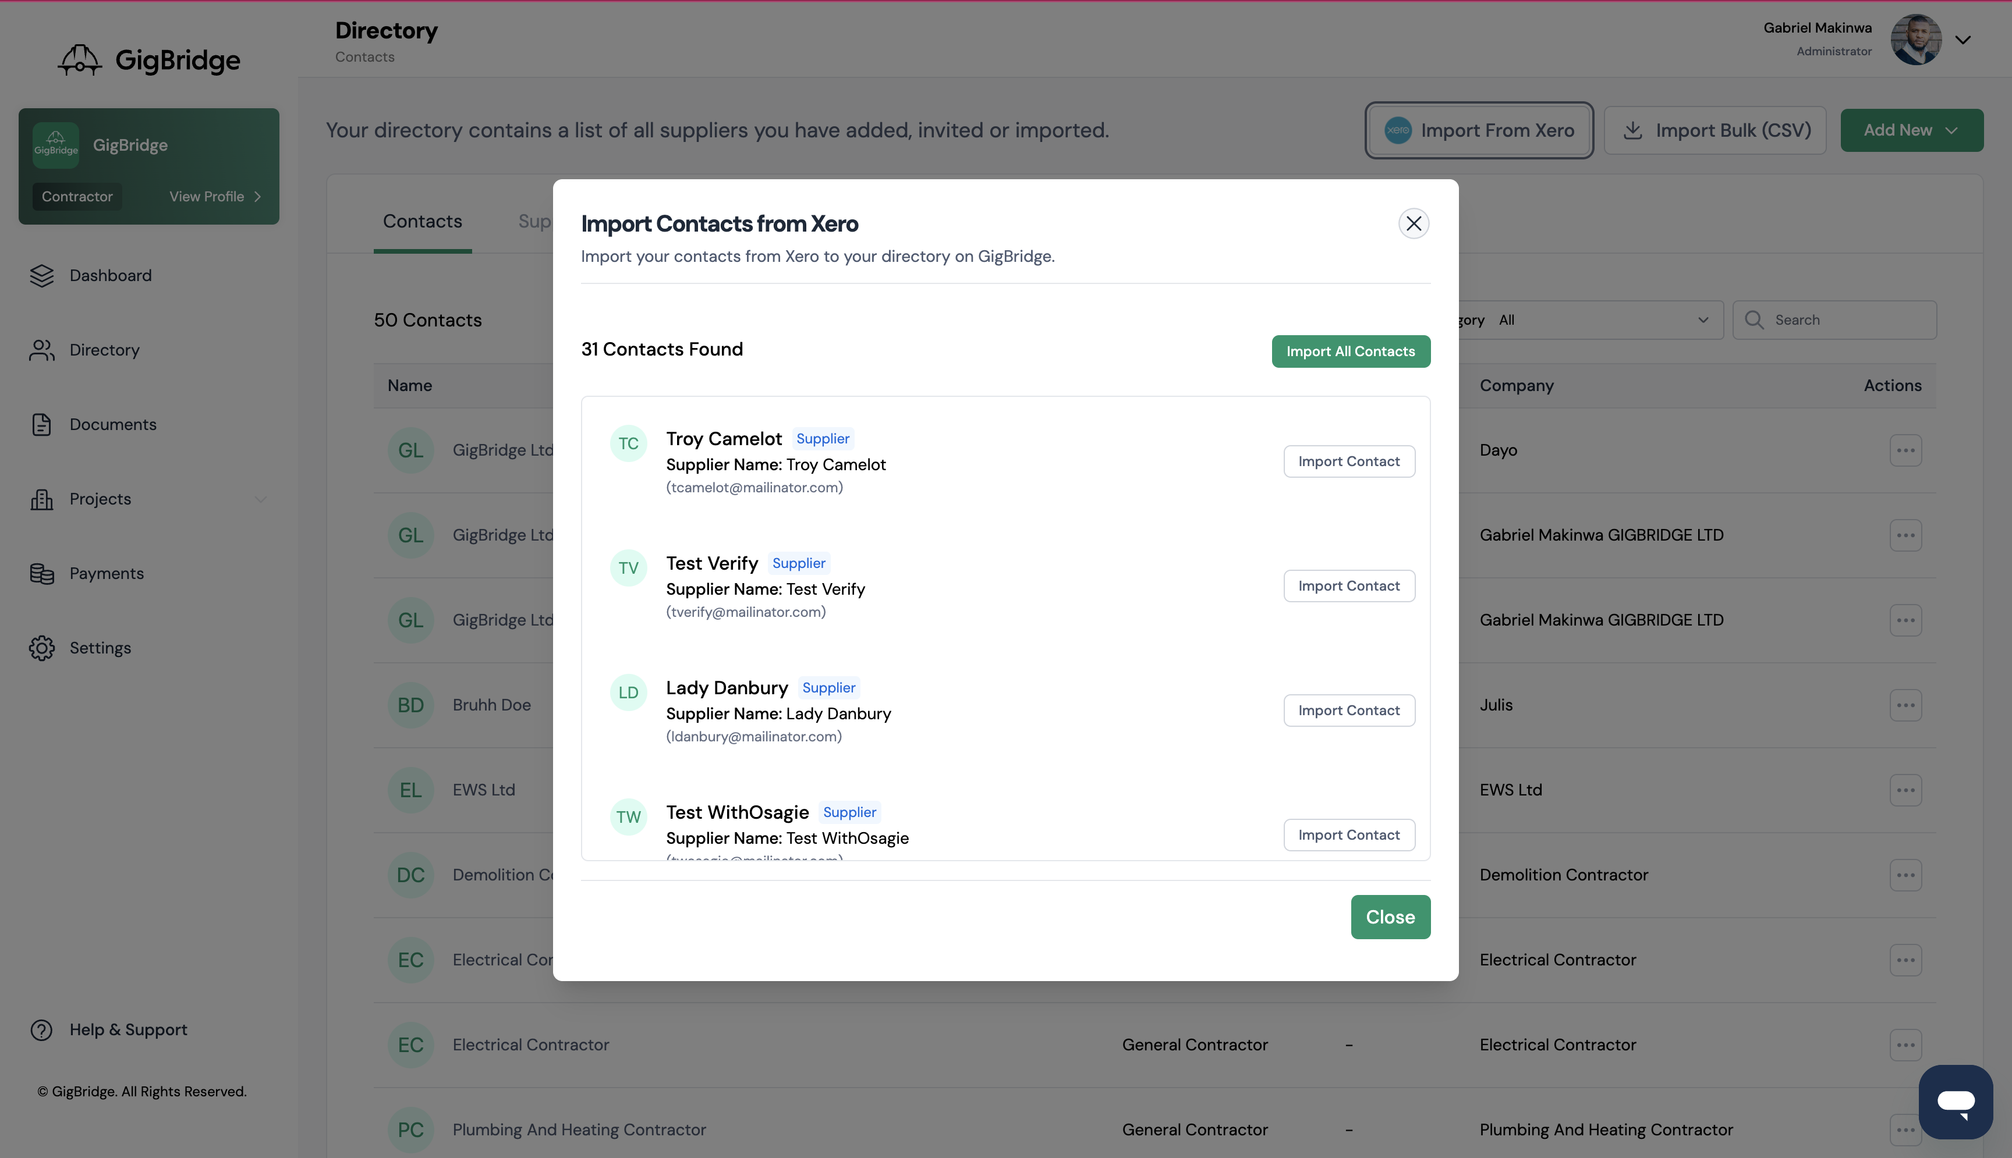Click 'Plumbing And Heating Contractor' name
The height and width of the screenshot is (1158, 2012).
(579, 1130)
